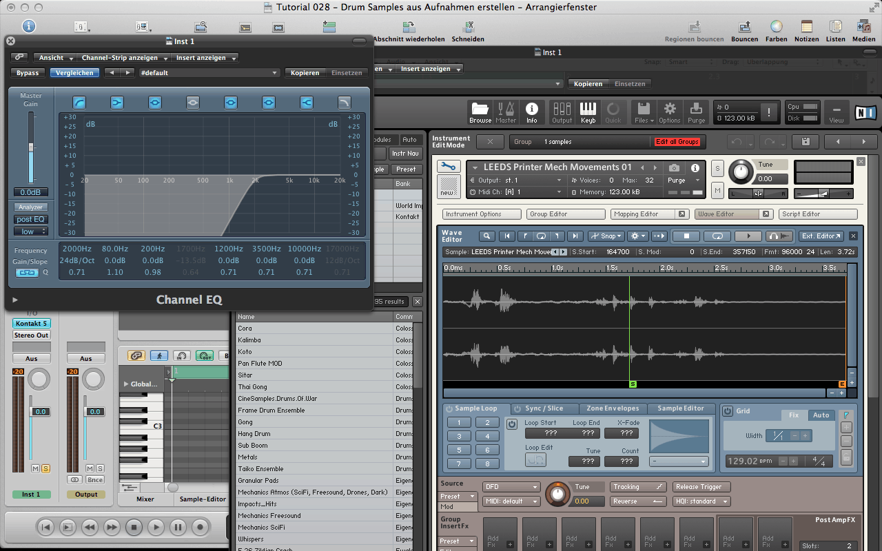Toggle solo on the Inst 1 channel strip

click(45, 468)
